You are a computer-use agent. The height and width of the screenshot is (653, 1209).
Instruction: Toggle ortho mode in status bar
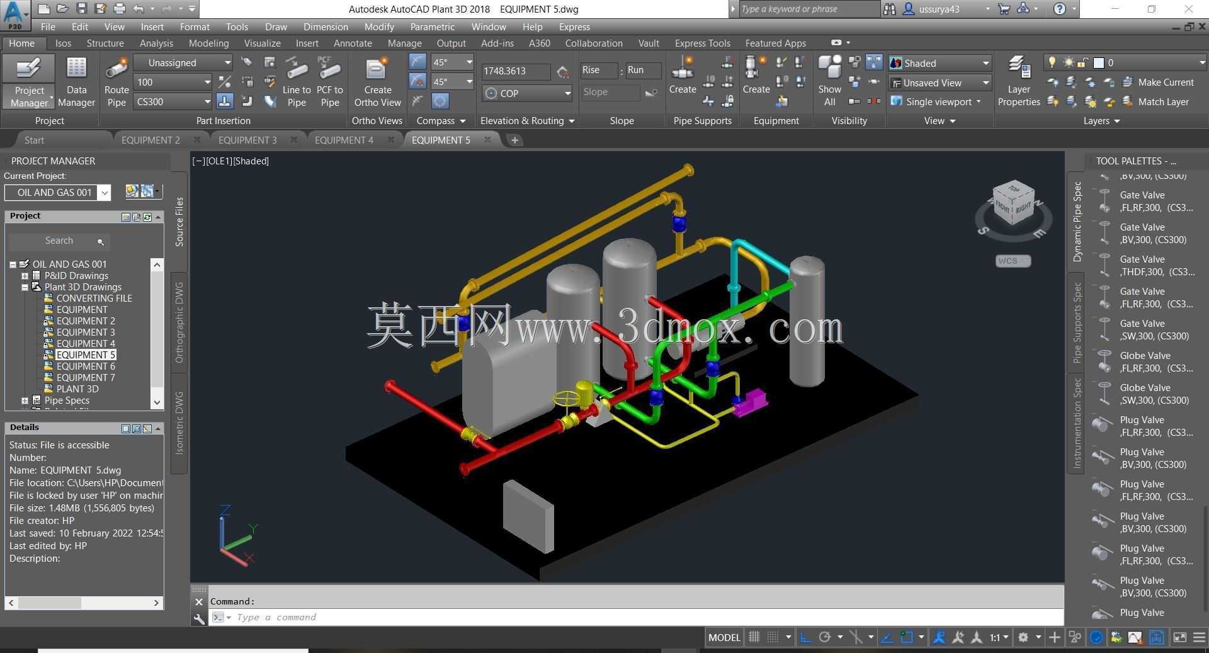click(x=805, y=637)
